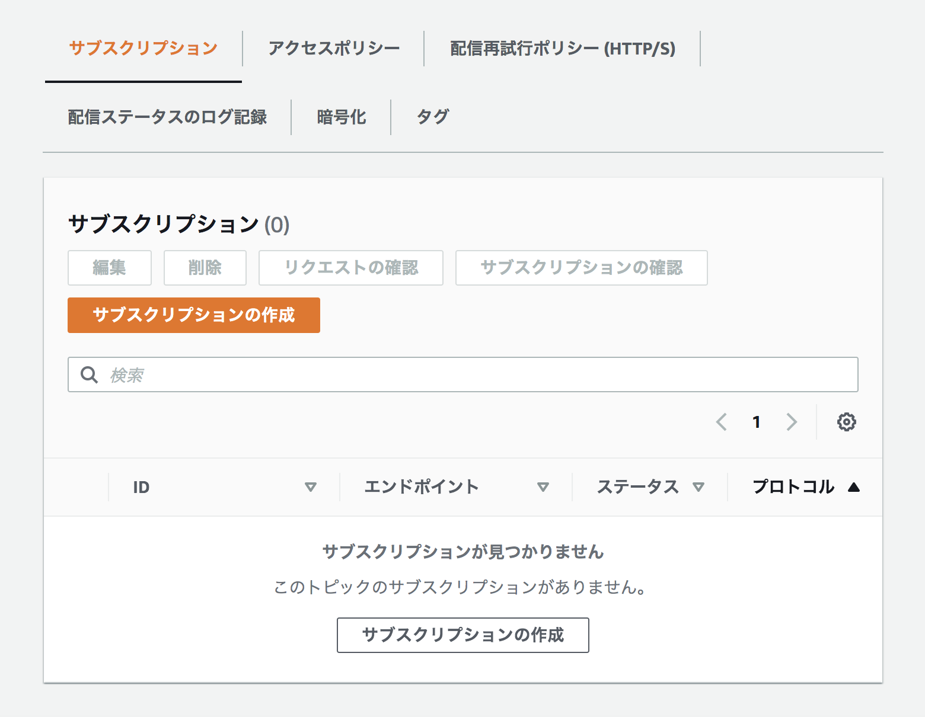Click the previous page chevron
The width and height of the screenshot is (925, 717).
(722, 422)
